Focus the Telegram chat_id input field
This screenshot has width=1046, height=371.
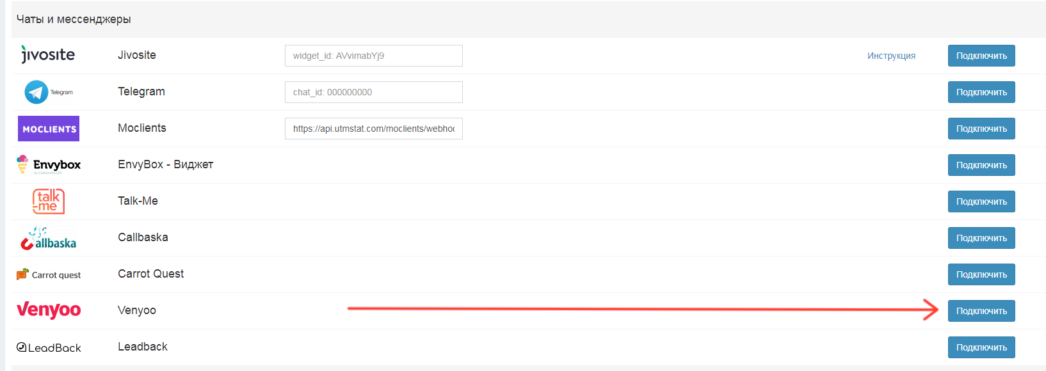tap(373, 92)
